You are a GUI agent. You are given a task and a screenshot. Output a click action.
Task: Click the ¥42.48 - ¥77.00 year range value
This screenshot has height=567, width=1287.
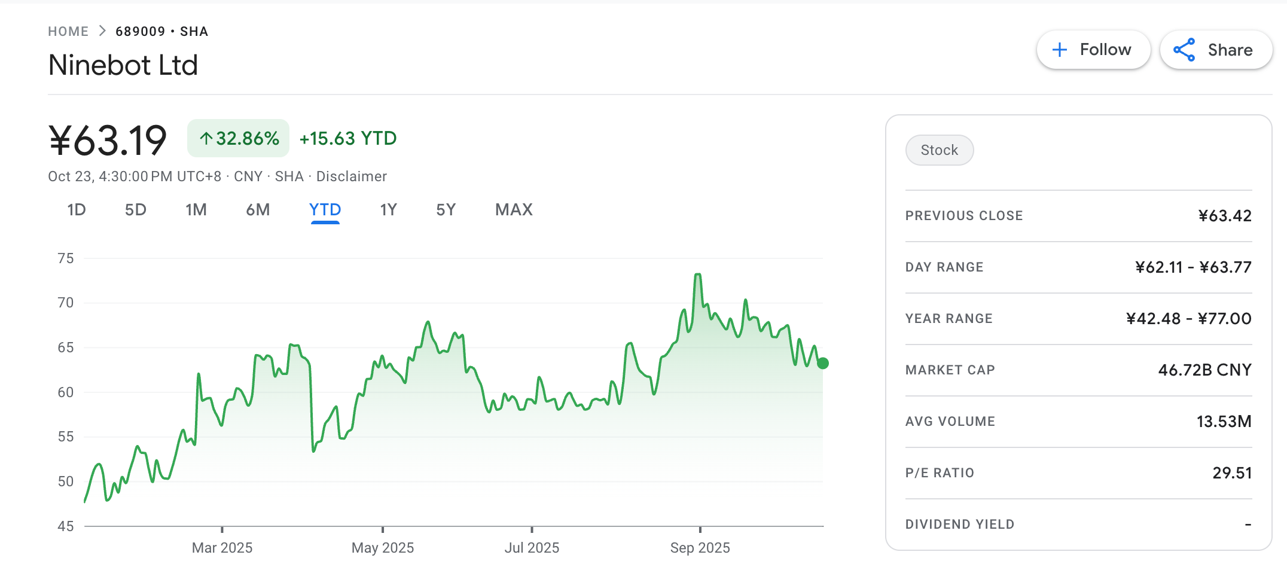point(1189,319)
